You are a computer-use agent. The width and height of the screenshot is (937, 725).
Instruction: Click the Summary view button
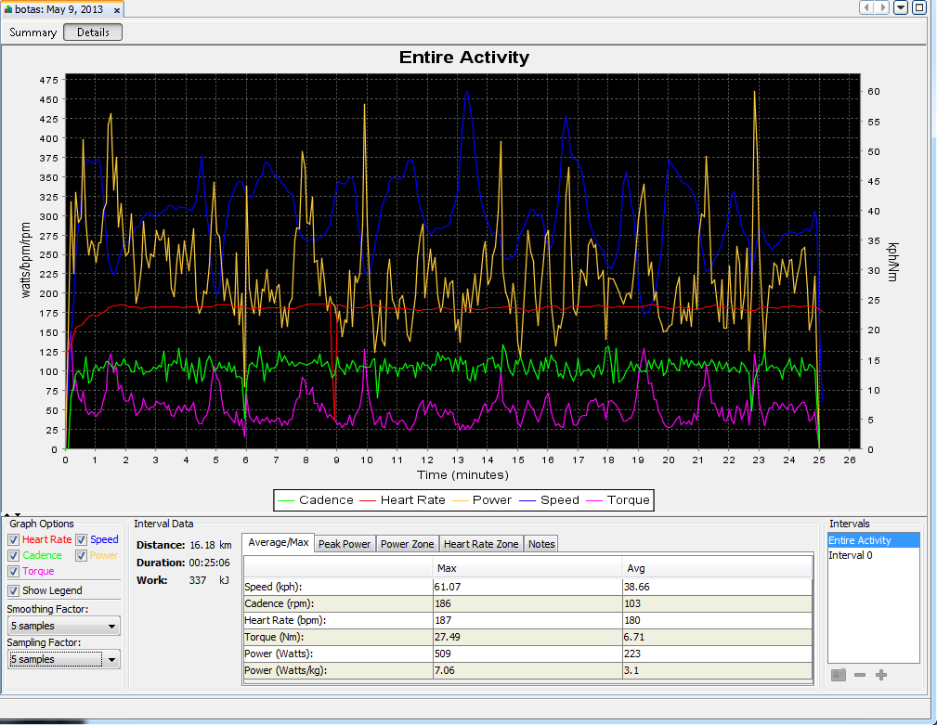point(33,32)
